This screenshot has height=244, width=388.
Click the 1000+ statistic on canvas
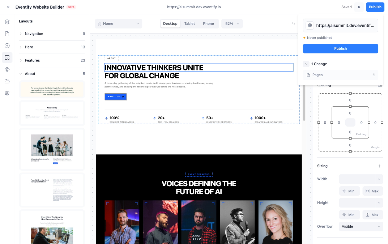pos(260,118)
